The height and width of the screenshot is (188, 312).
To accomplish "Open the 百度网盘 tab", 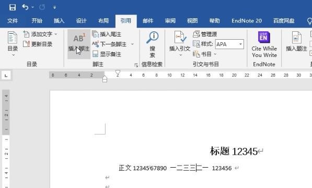I will tap(284, 21).
